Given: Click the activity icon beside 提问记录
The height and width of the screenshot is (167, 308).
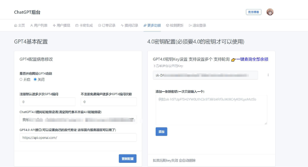Looking at the screenshot, I should [x=122, y=26].
